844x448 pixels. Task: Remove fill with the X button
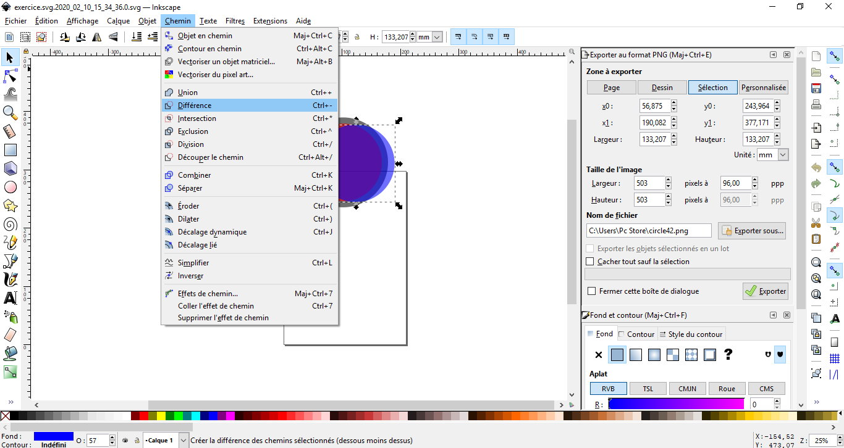pyautogui.click(x=598, y=355)
